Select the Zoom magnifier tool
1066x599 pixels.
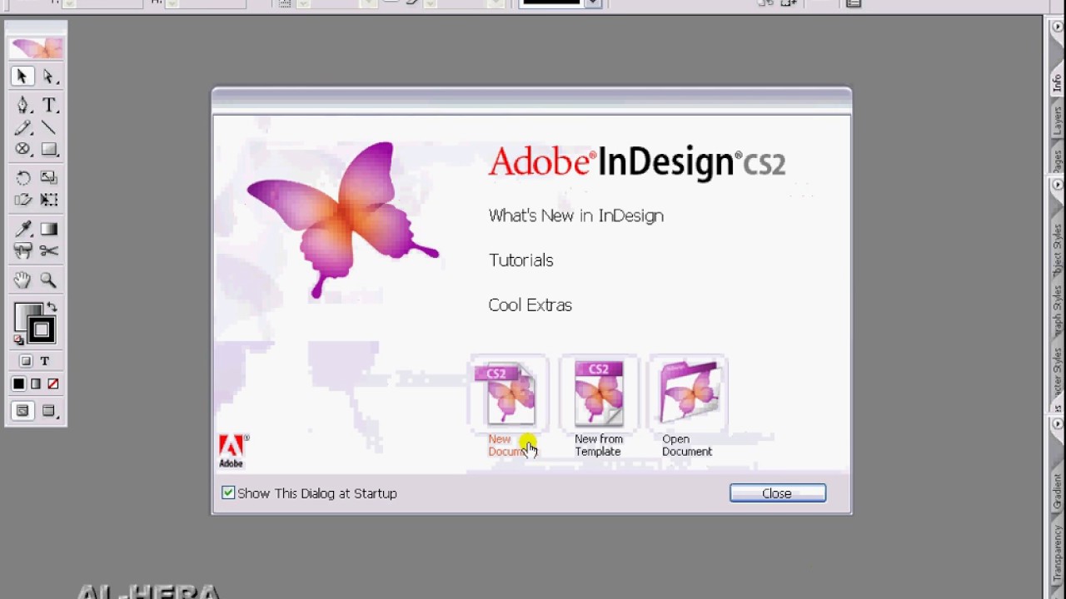tap(48, 280)
